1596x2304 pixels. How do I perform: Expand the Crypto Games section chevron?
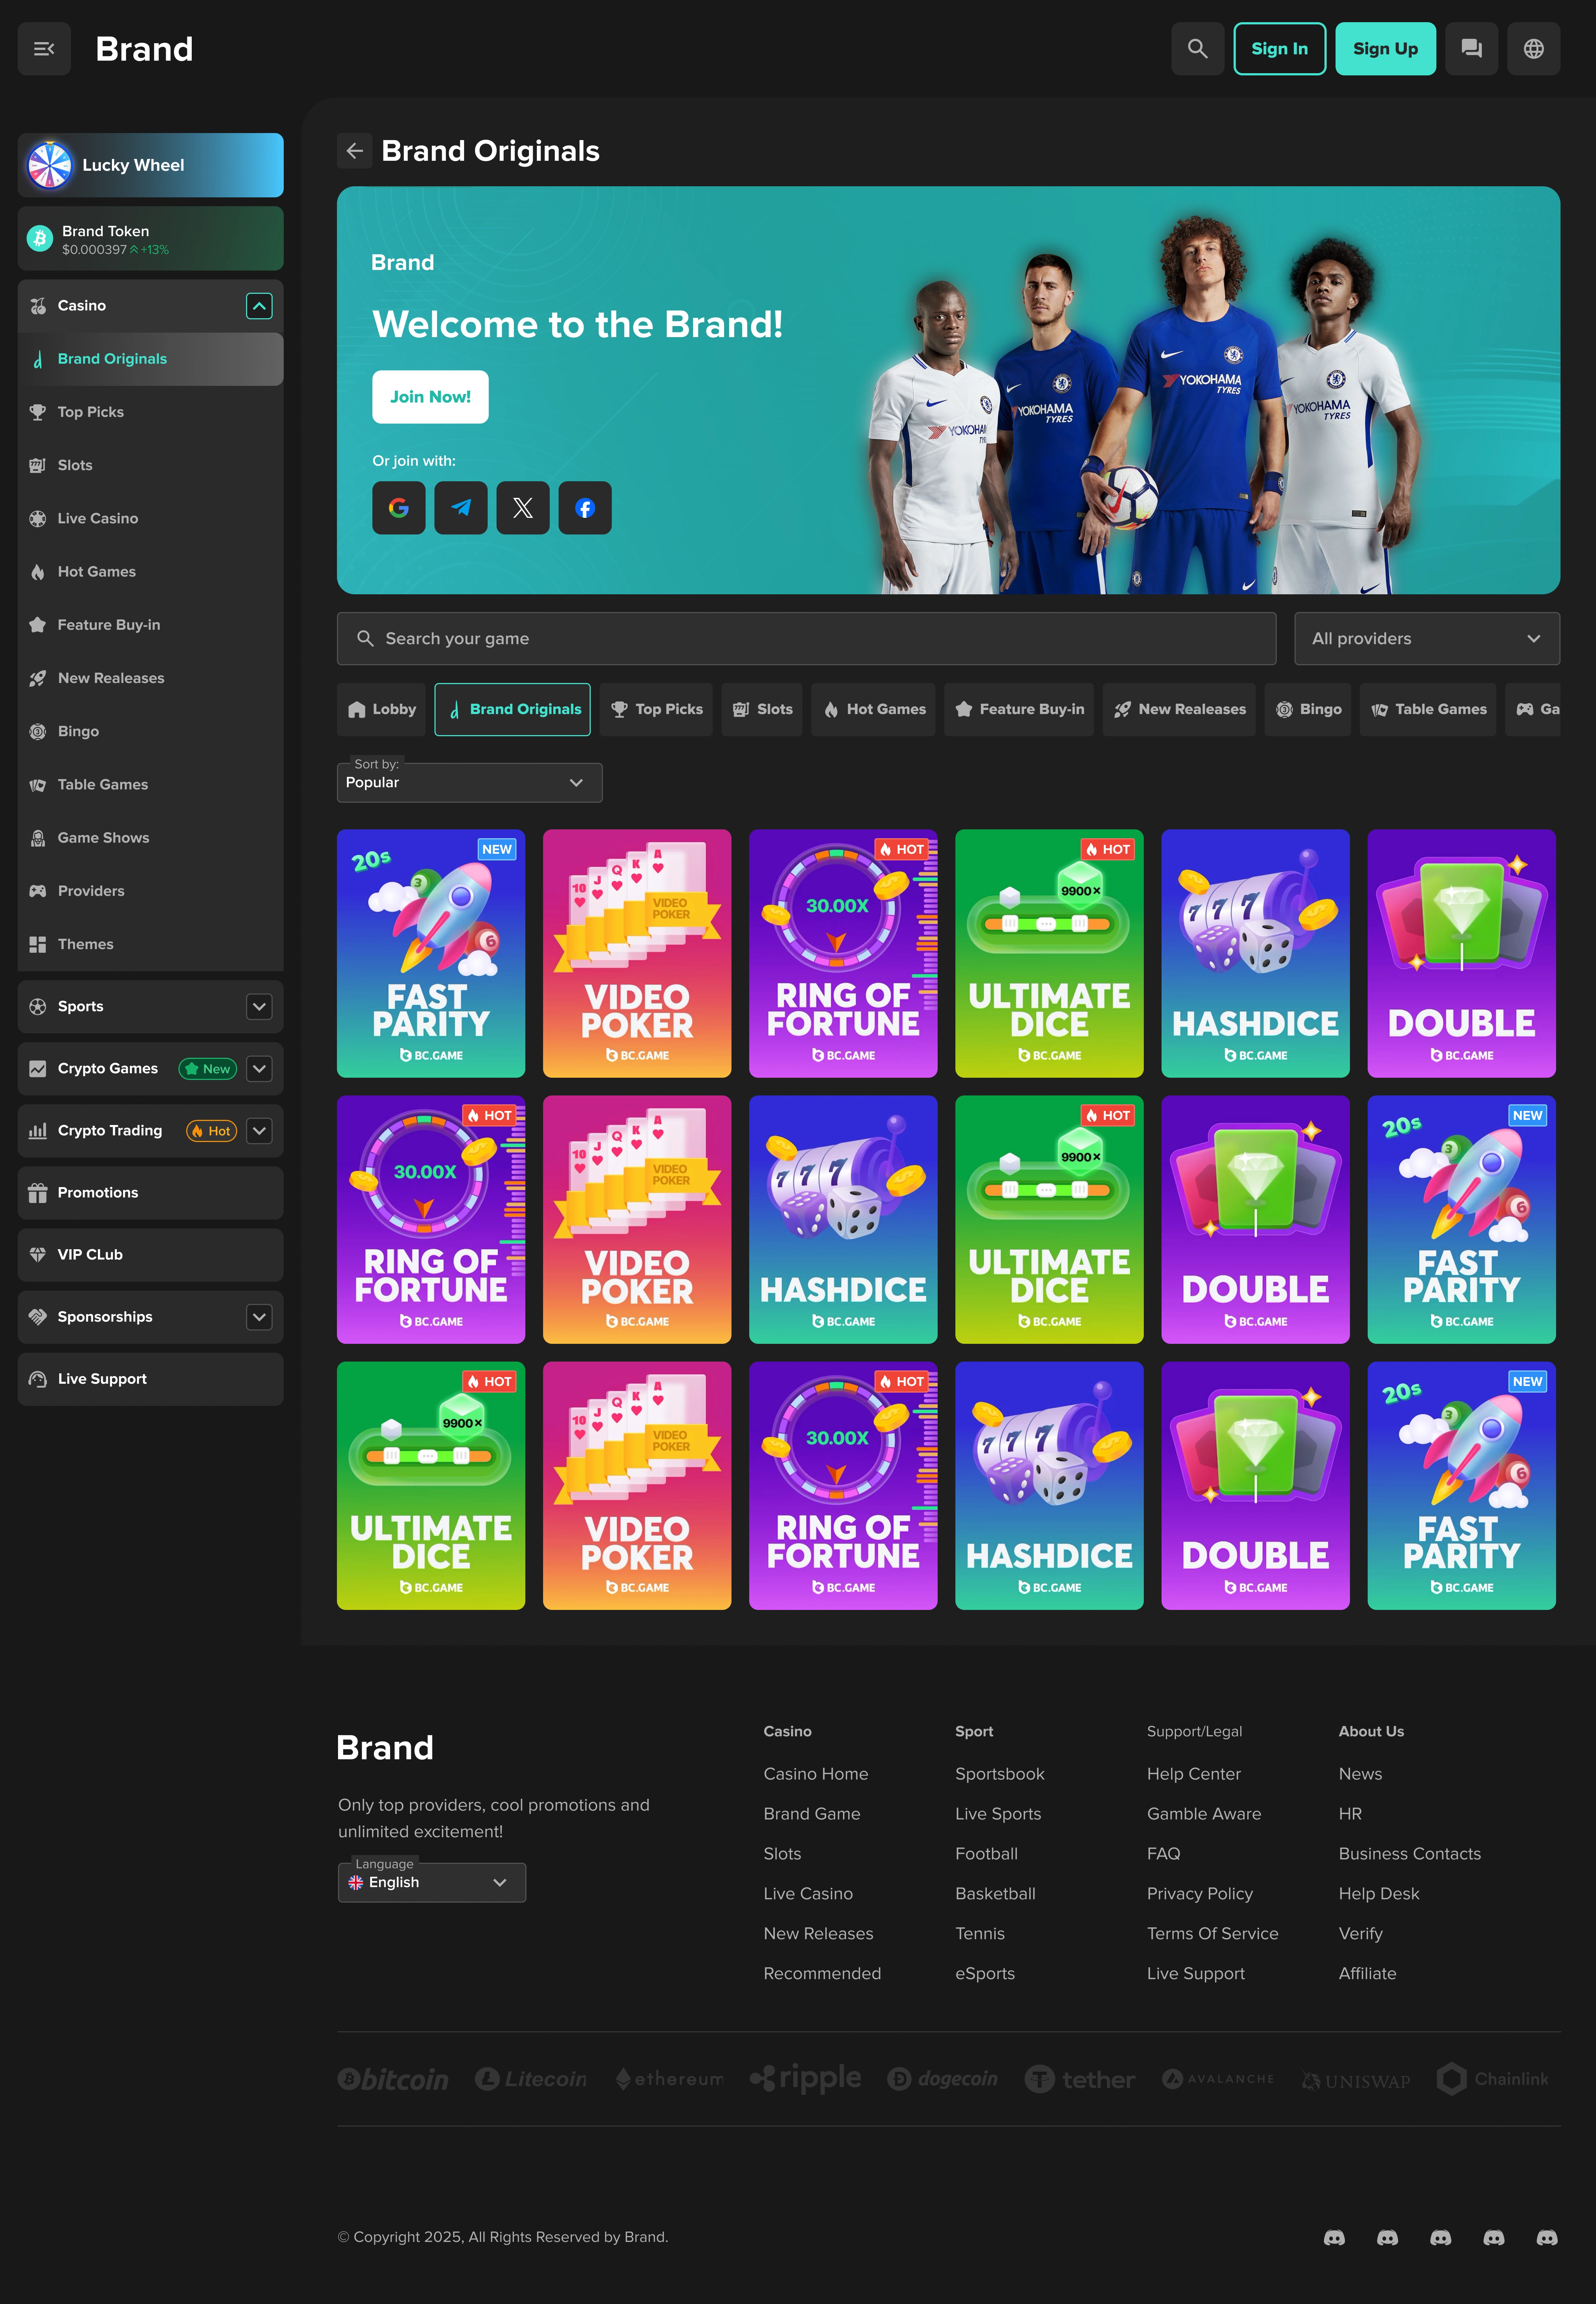pos(259,1068)
